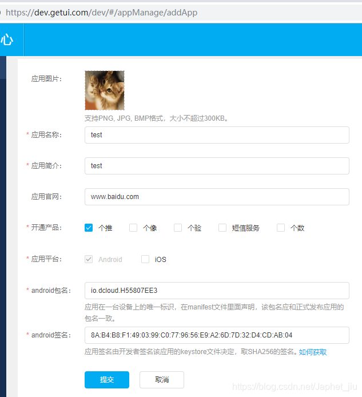Click the 应用图片 label

pyautogui.click(x=46, y=79)
